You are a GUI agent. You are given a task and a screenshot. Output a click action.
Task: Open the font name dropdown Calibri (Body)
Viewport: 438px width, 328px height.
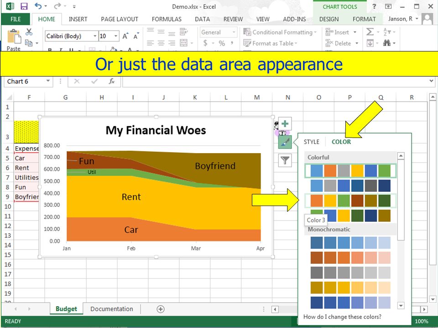[x=95, y=36]
